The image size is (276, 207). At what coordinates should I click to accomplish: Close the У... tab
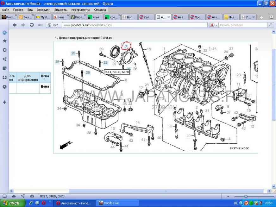pyautogui.click(x=254, y=17)
